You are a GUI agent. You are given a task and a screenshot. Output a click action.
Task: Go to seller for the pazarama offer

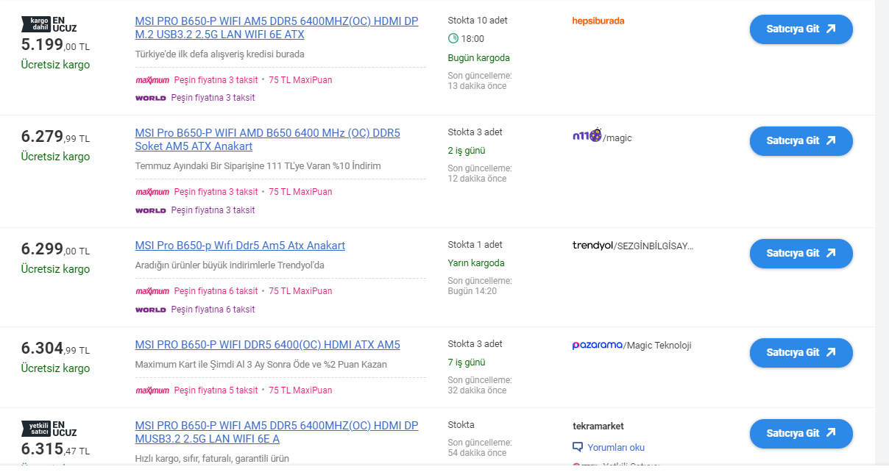(801, 352)
